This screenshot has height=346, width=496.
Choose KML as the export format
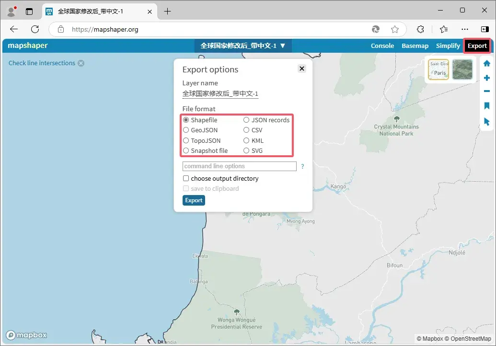tap(246, 140)
